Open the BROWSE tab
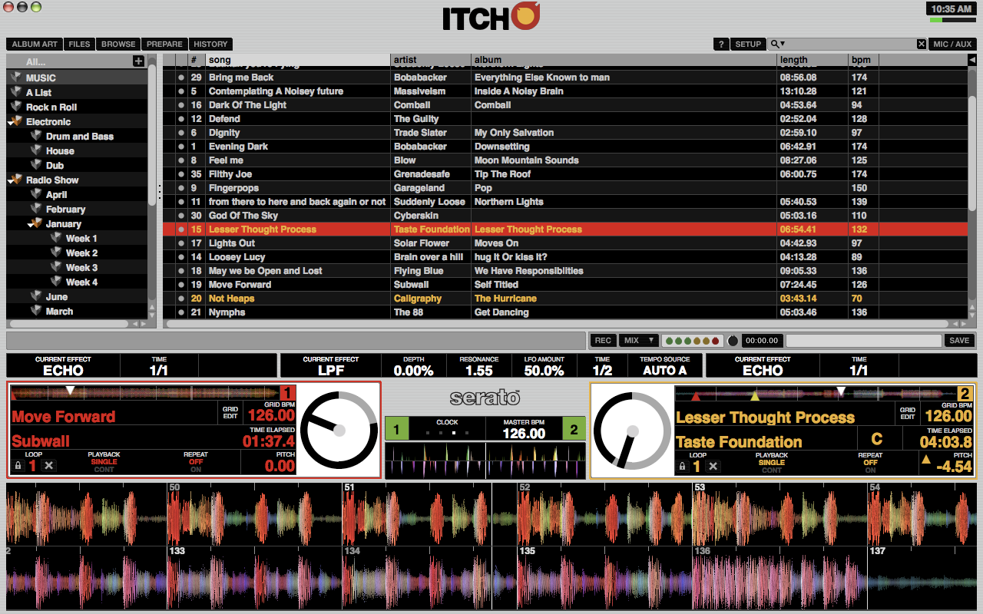 [118, 45]
